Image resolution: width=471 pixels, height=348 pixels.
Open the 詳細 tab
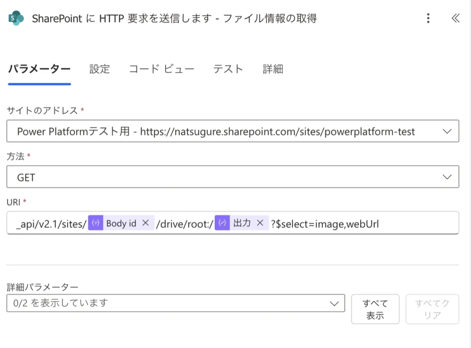(x=273, y=69)
